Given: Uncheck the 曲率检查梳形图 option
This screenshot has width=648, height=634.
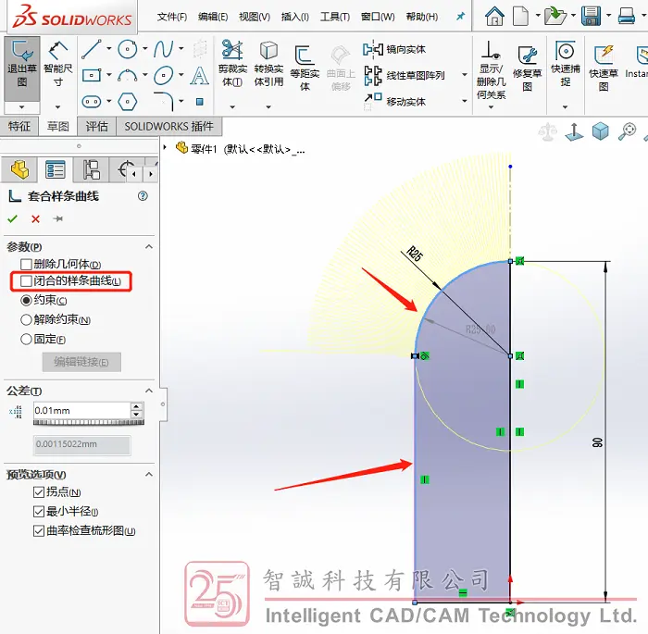Looking at the screenshot, I should coord(39,530).
